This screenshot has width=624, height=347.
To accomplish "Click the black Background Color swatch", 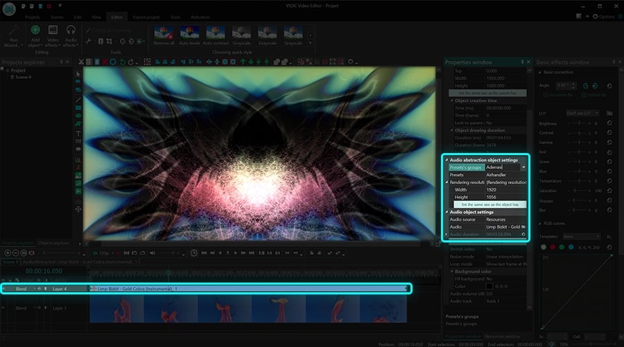I will [489, 286].
